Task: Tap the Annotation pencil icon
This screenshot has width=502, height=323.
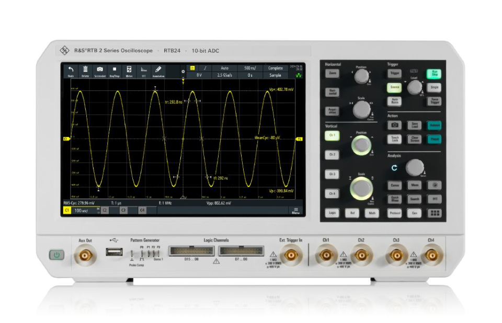Action: coord(158,71)
